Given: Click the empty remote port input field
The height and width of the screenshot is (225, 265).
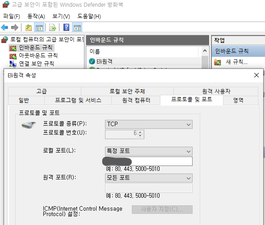Looking at the screenshot, I should [x=149, y=188].
